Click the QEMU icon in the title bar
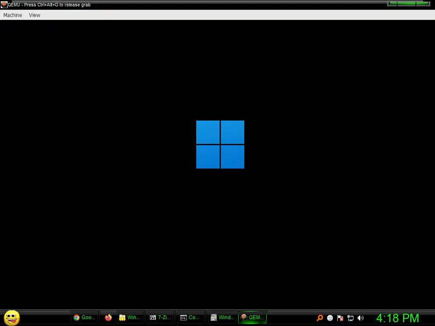The width and height of the screenshot is (435, 326). (x=4, y=4)
